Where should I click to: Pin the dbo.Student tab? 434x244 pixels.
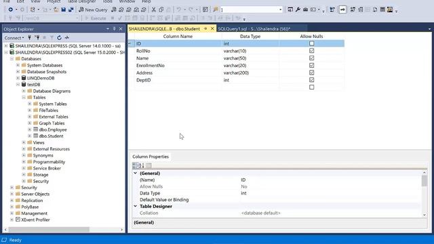click(x=205, y=28)
